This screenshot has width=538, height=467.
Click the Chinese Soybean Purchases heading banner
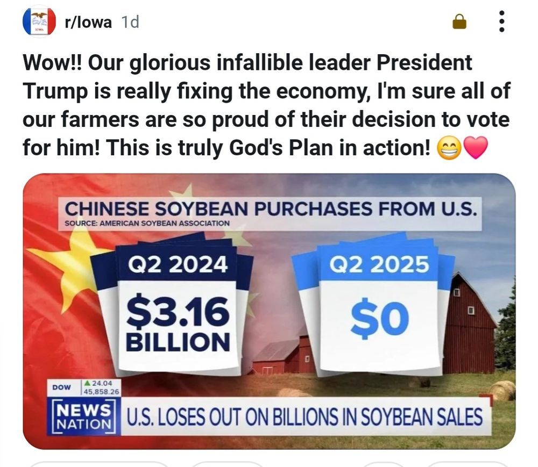click(x=270, y=213)
